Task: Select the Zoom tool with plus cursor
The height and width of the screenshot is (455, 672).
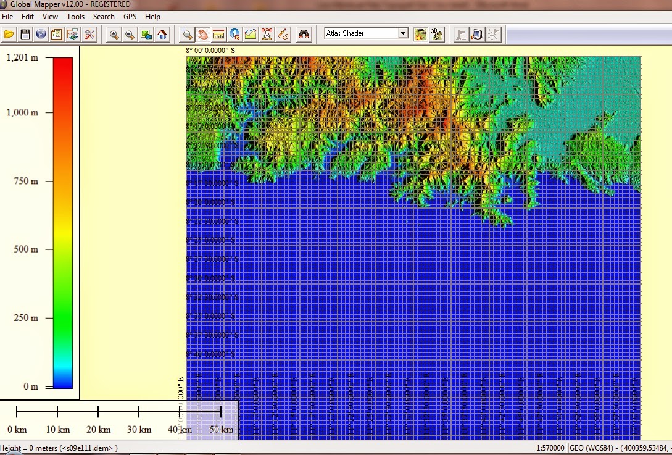Action: (186, 35)
